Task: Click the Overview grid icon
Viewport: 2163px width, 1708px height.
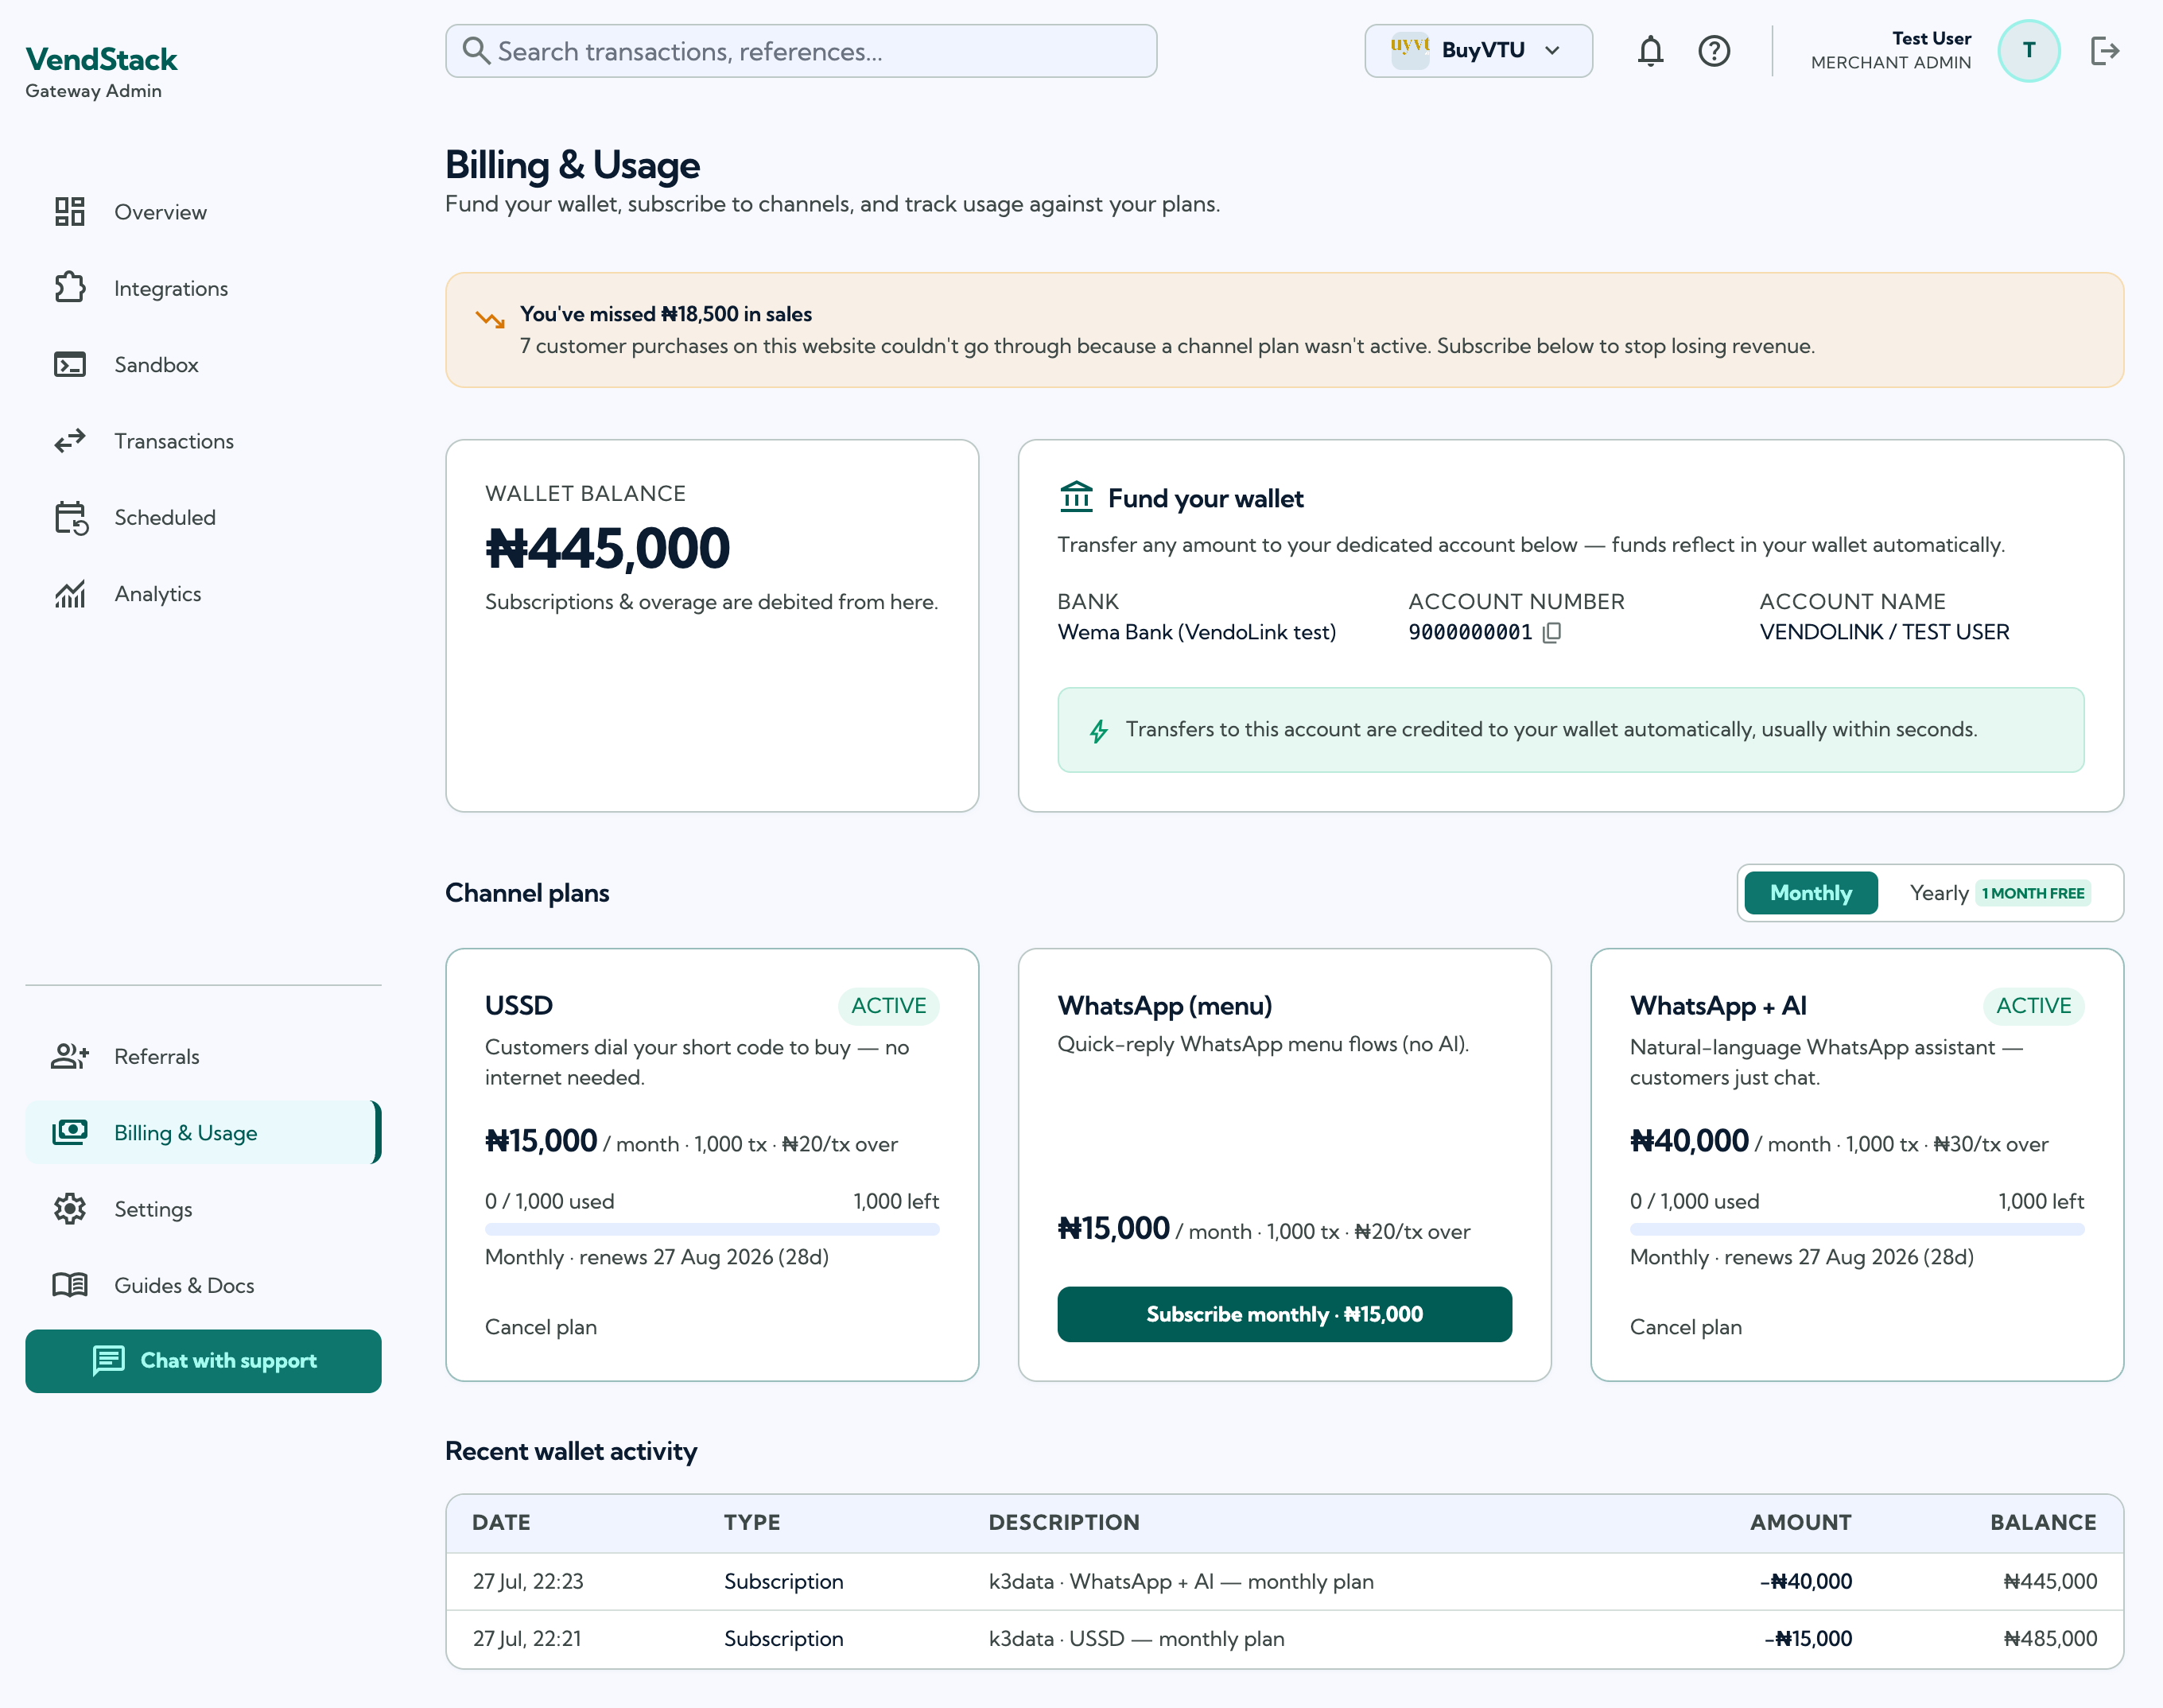Action: (x=70, y=212)
